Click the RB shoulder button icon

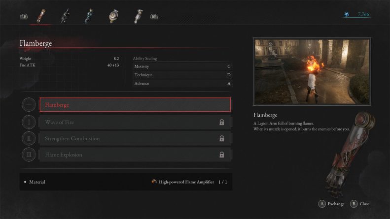tap(154, 17)
